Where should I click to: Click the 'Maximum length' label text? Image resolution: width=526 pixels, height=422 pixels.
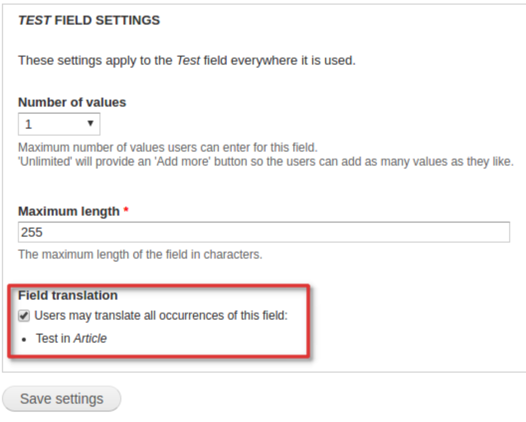(69, 211)
